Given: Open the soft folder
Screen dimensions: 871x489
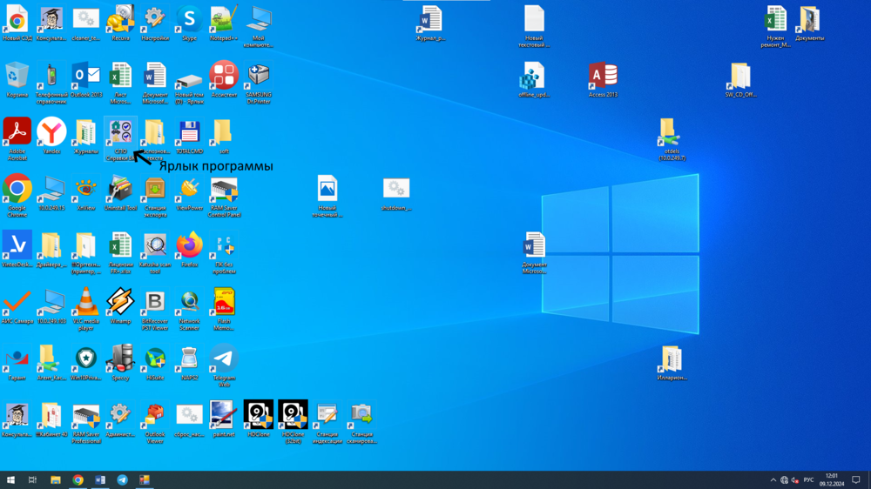Looking at the screenshot, I should coord(224,137).
